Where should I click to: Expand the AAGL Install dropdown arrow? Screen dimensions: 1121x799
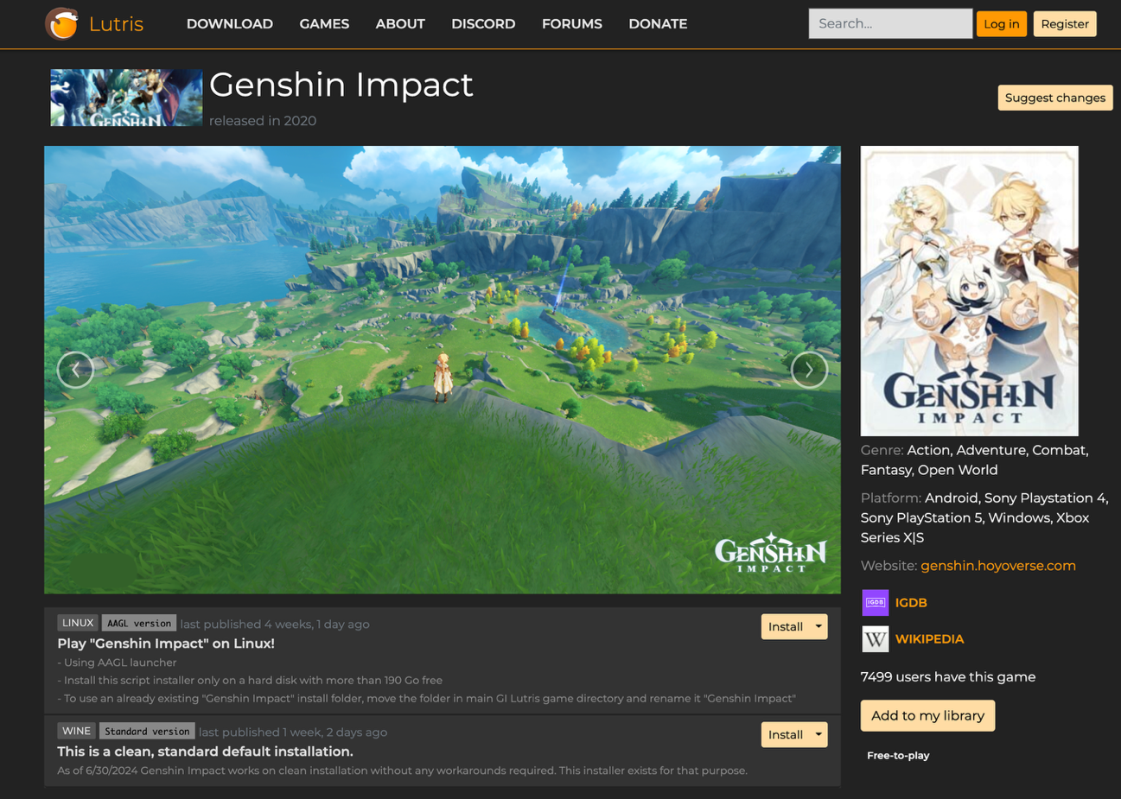click(818, 626)
